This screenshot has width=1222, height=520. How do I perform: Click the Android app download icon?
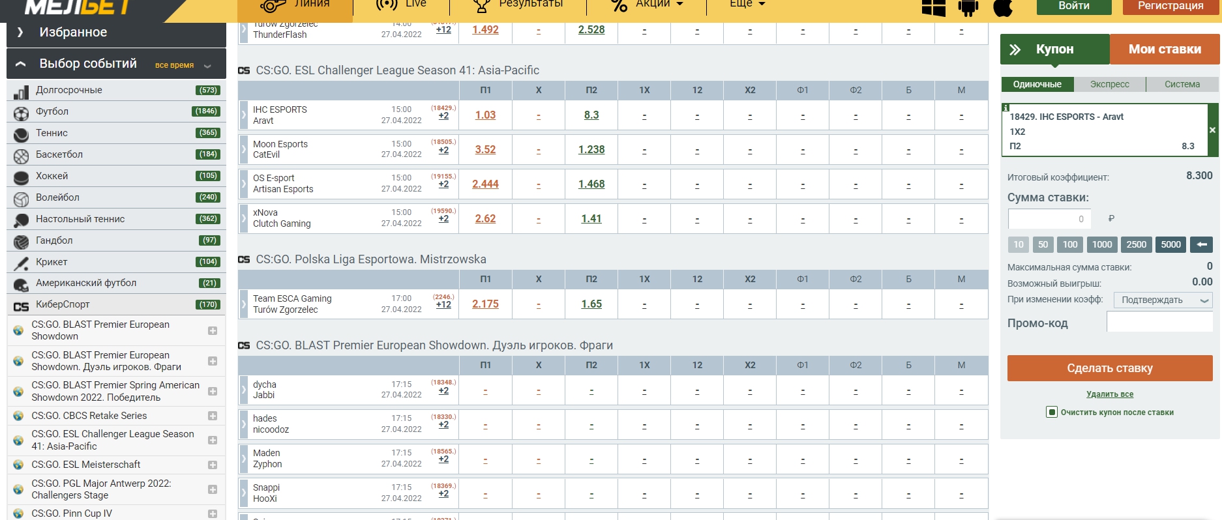coord(968,7)
